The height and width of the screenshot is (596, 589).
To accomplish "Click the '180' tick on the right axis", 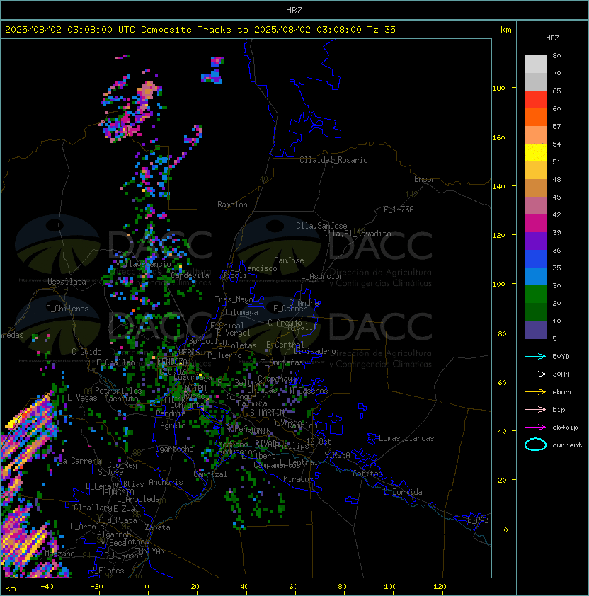I will point(498,88).
